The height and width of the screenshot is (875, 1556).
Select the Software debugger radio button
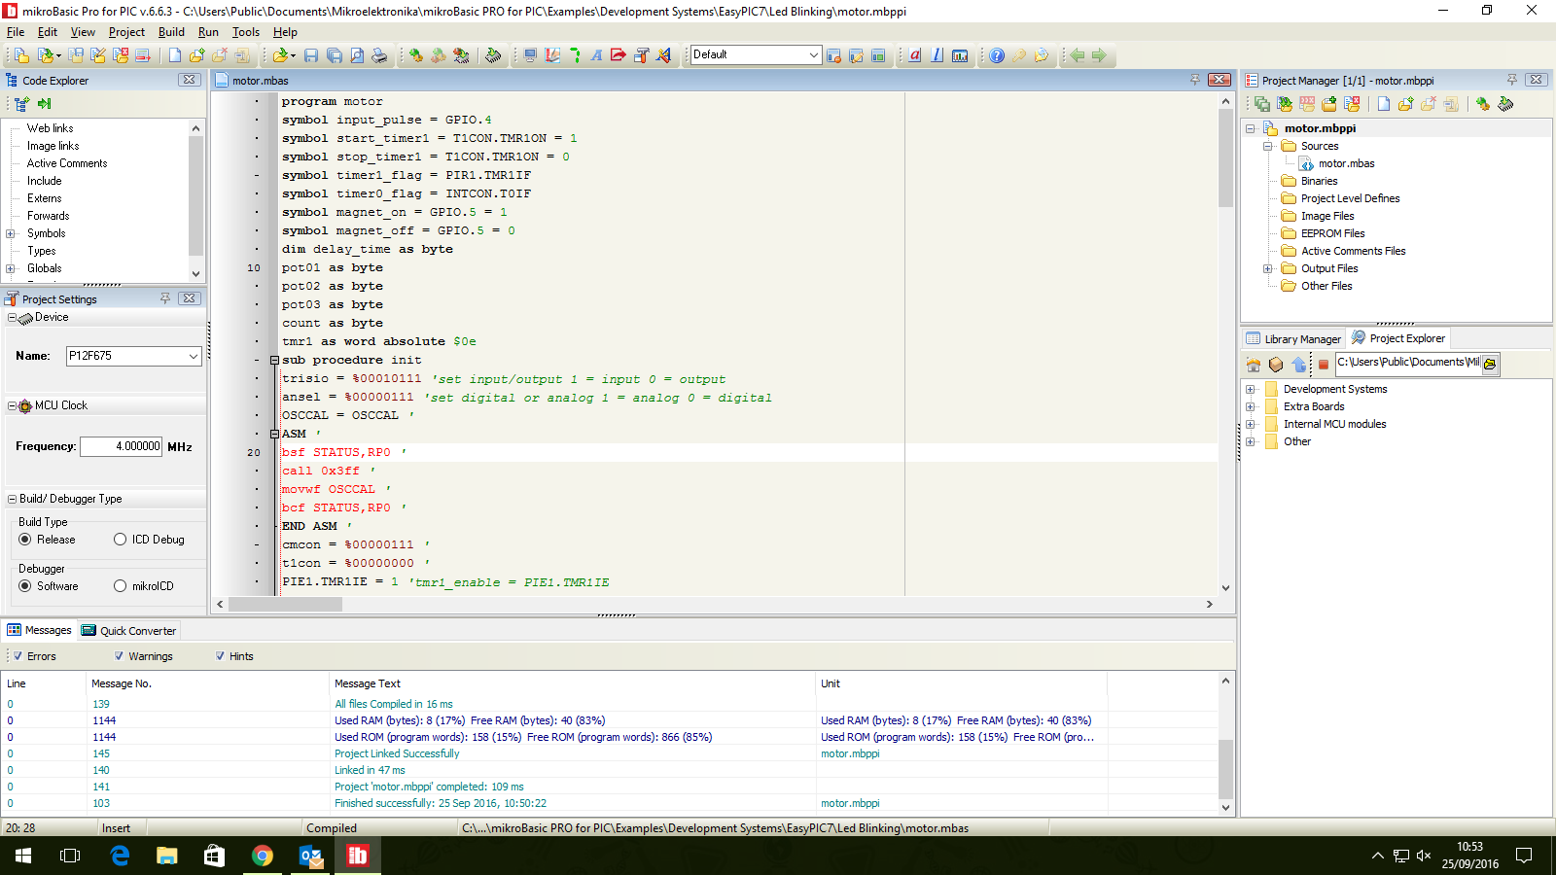point(25,586)
